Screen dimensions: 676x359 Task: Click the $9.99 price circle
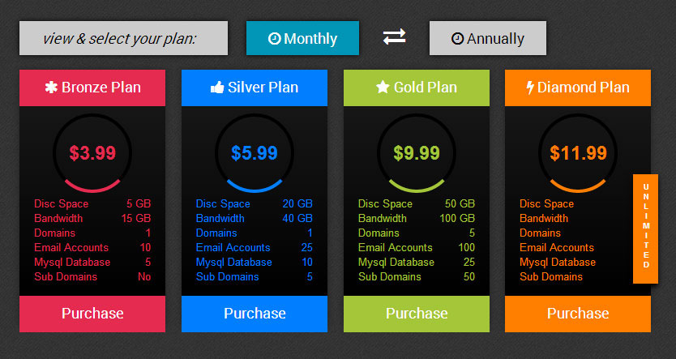[x=417, y=152]
